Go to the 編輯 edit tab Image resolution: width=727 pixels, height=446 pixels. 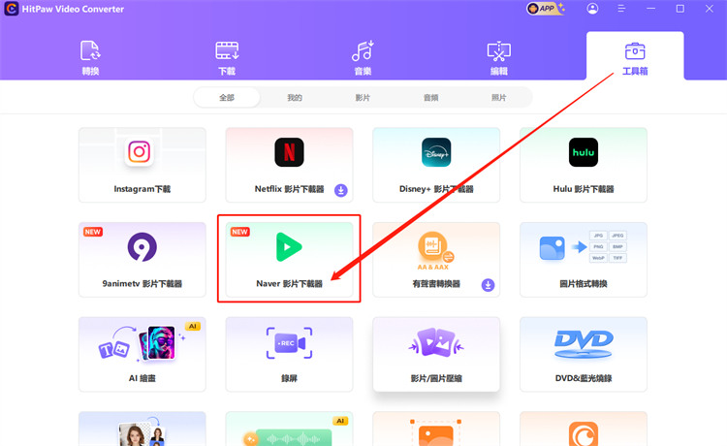[x=499, y=57]
